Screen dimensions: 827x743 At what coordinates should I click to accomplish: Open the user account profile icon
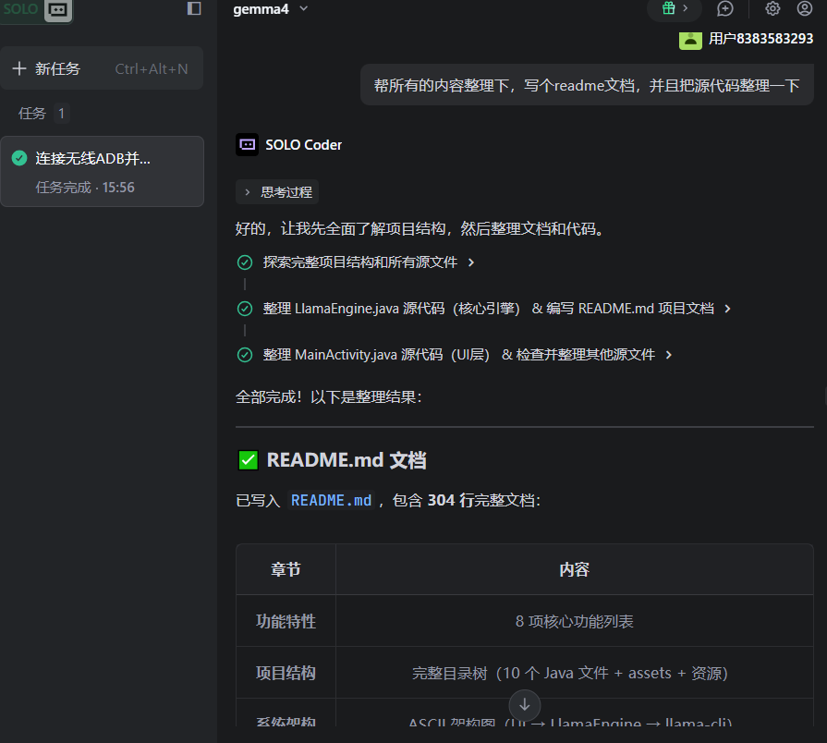pos(805,8)
